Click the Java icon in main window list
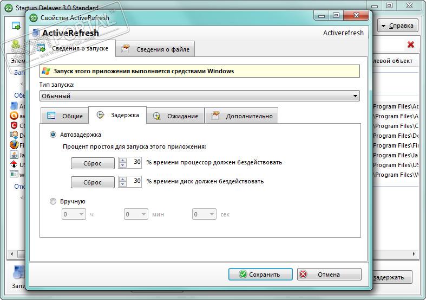 (x=14, y=155)
